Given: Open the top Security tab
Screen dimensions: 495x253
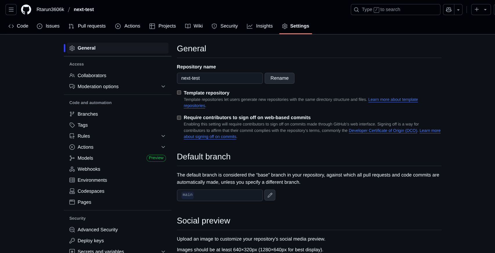Looking at the screenshot, I should pyautogui.click(x=225, y=26).
